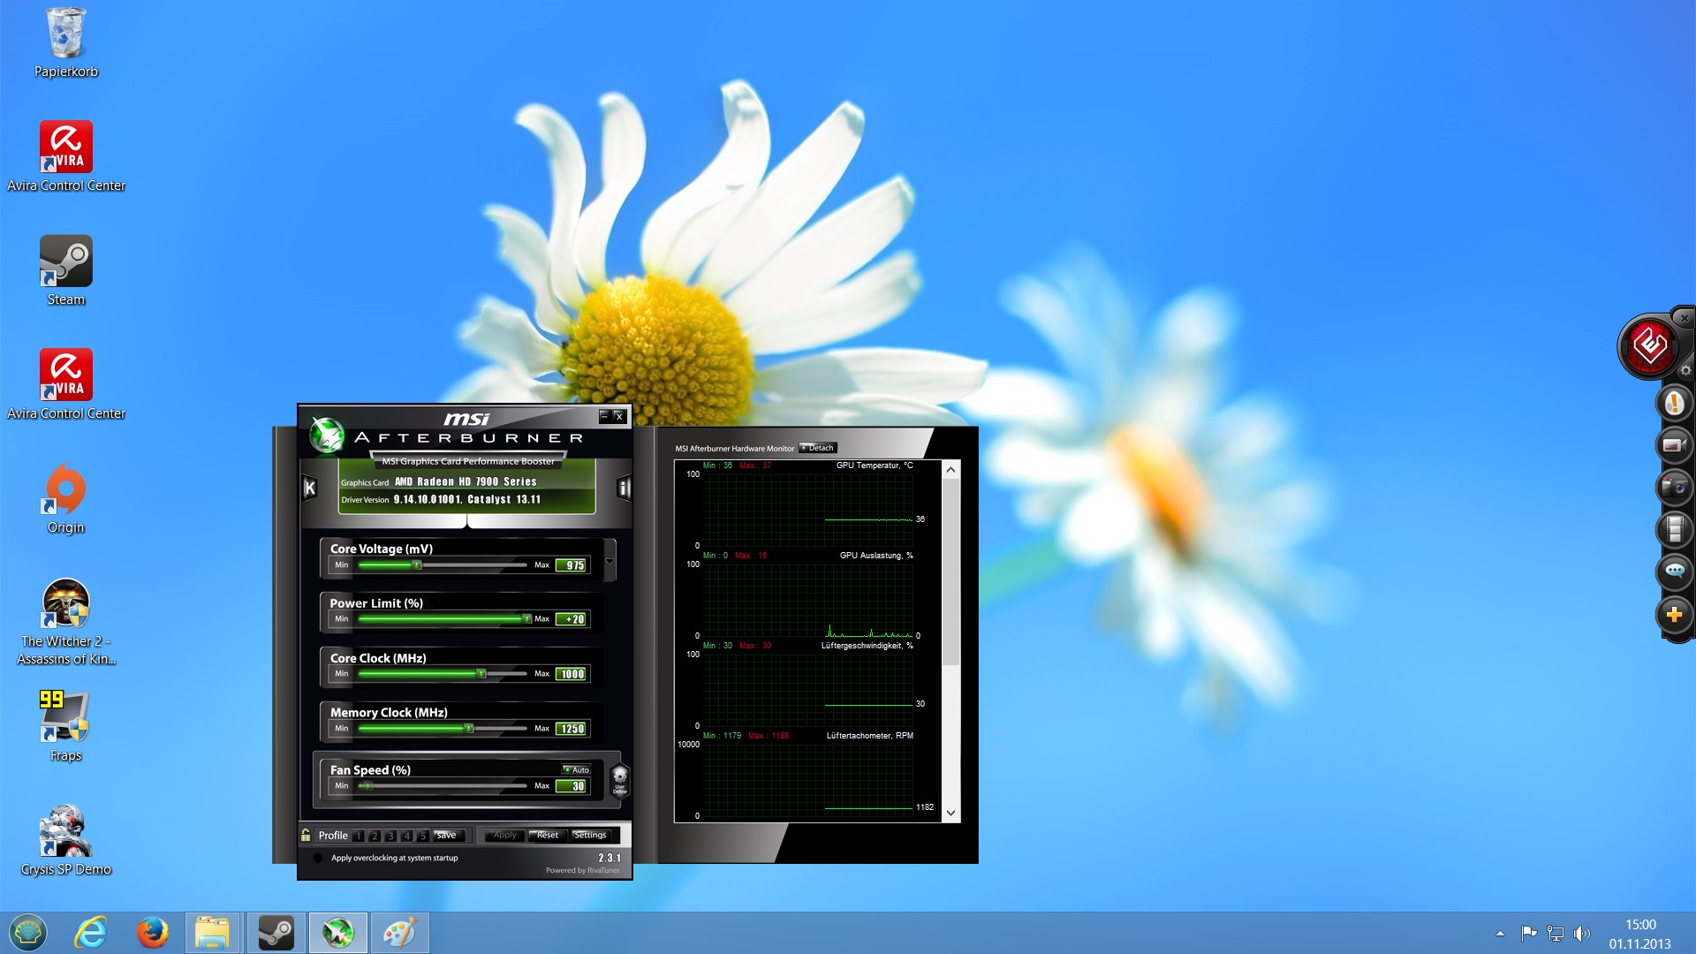Click the video camera recording icon in sidebar
The image size is (1696, 954).
tap(1674, 445)
